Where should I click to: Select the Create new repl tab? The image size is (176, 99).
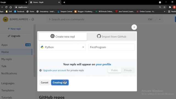click(x=63, y=37)
